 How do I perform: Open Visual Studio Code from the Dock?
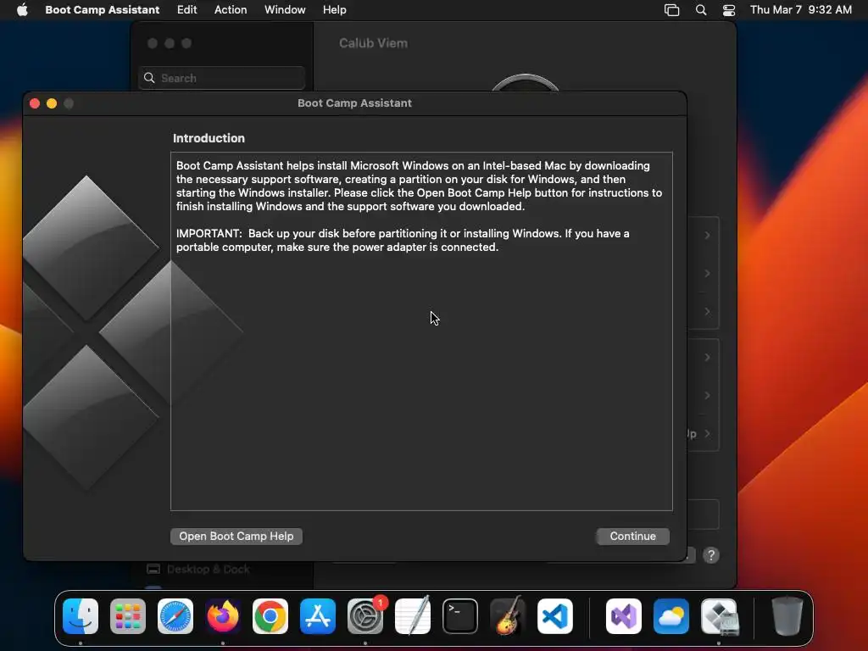pyautogui.click(x=554, y=616)
